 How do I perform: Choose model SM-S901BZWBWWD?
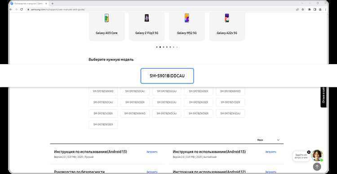click(x=135, y=113)
